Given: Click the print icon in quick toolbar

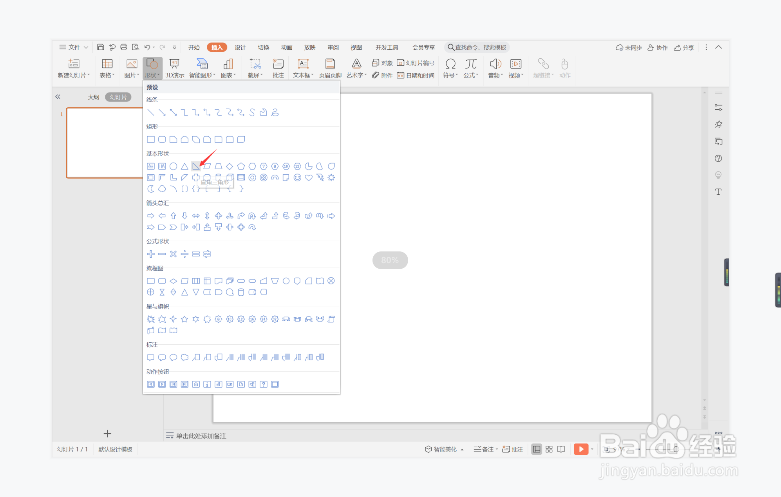Looking at the screenshot, I should tap(124, 47).
